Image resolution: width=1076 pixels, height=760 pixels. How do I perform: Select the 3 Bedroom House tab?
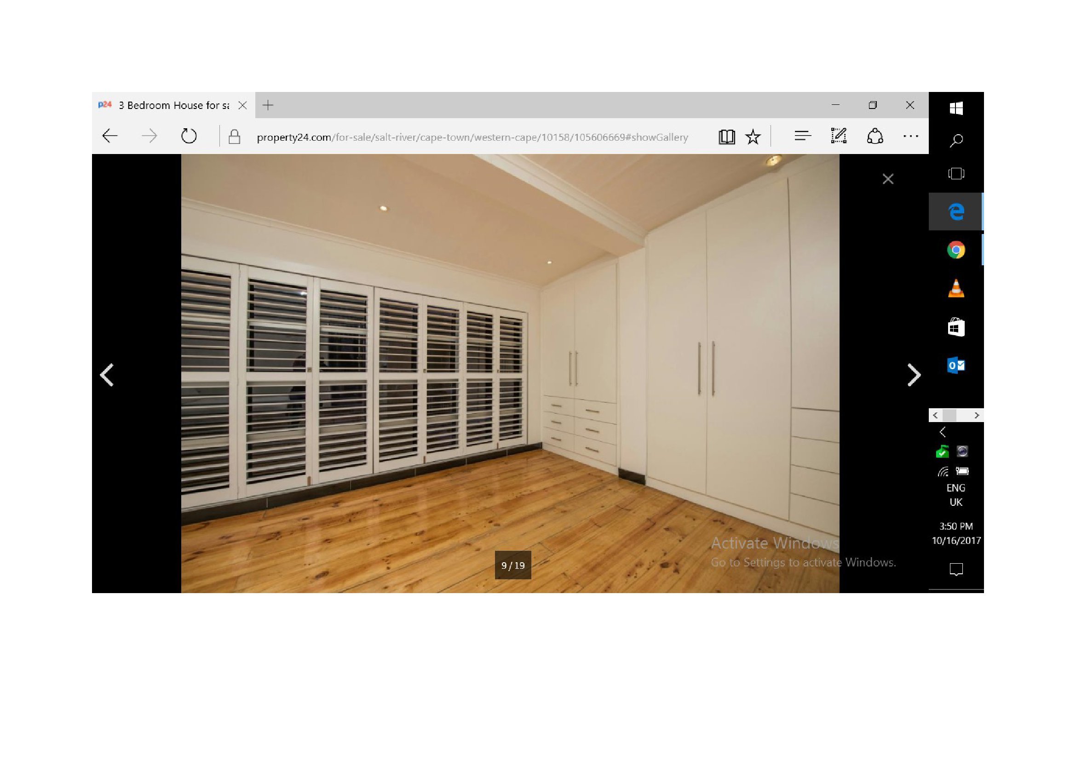click(x=173, y=105)
